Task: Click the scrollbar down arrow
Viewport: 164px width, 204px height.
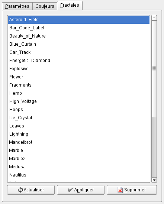Action: coord(154,180)
